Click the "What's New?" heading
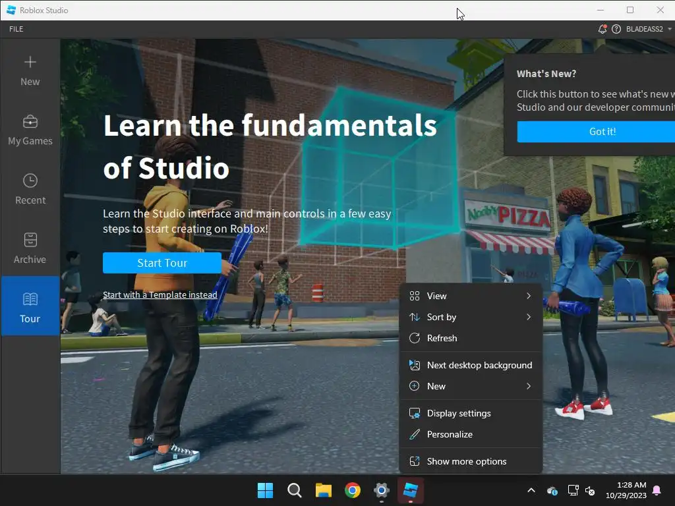This screenshot has width=675, height=506. (x=546, y=74)
